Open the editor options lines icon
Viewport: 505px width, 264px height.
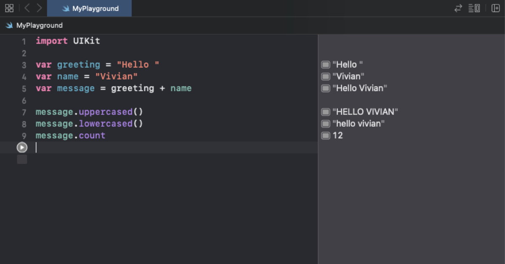pyautogui.click(x=474, y=8)
